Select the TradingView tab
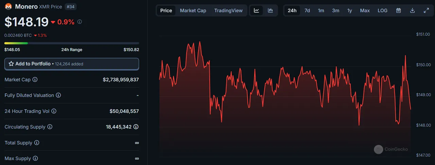The height and width of the screenshot is (165, 435). click(x=228, y=11)
